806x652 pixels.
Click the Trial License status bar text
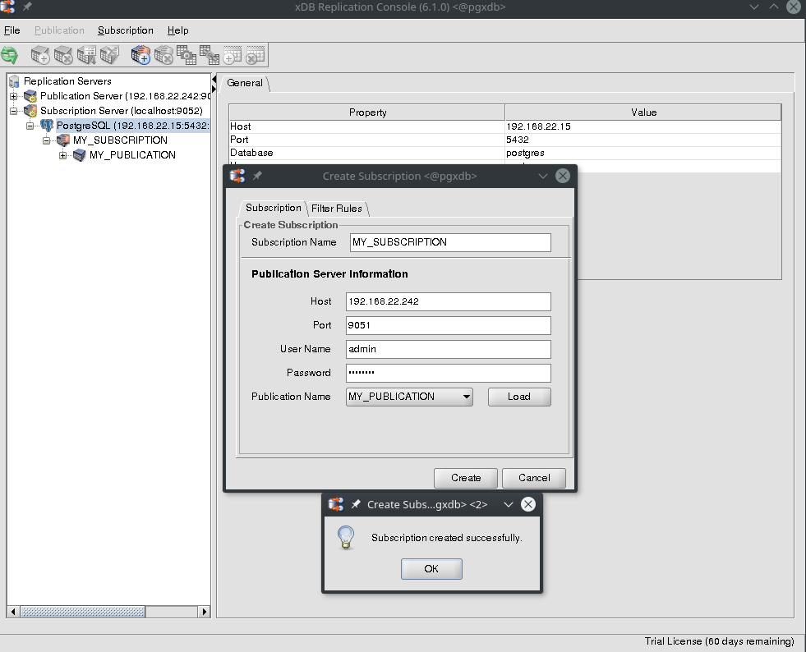click(x=719, y=641)
